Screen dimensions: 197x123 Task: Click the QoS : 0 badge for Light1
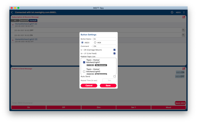pos(90,65)
